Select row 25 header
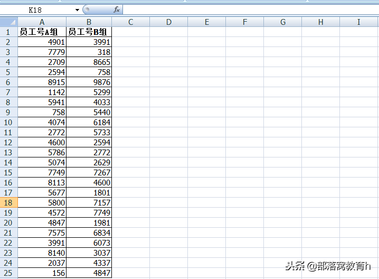 click(8, 273)
